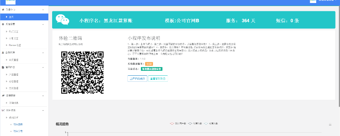This screenshot has width=340, height=136.
Task: Click the site logo in the top-left header
Action: 11,2
